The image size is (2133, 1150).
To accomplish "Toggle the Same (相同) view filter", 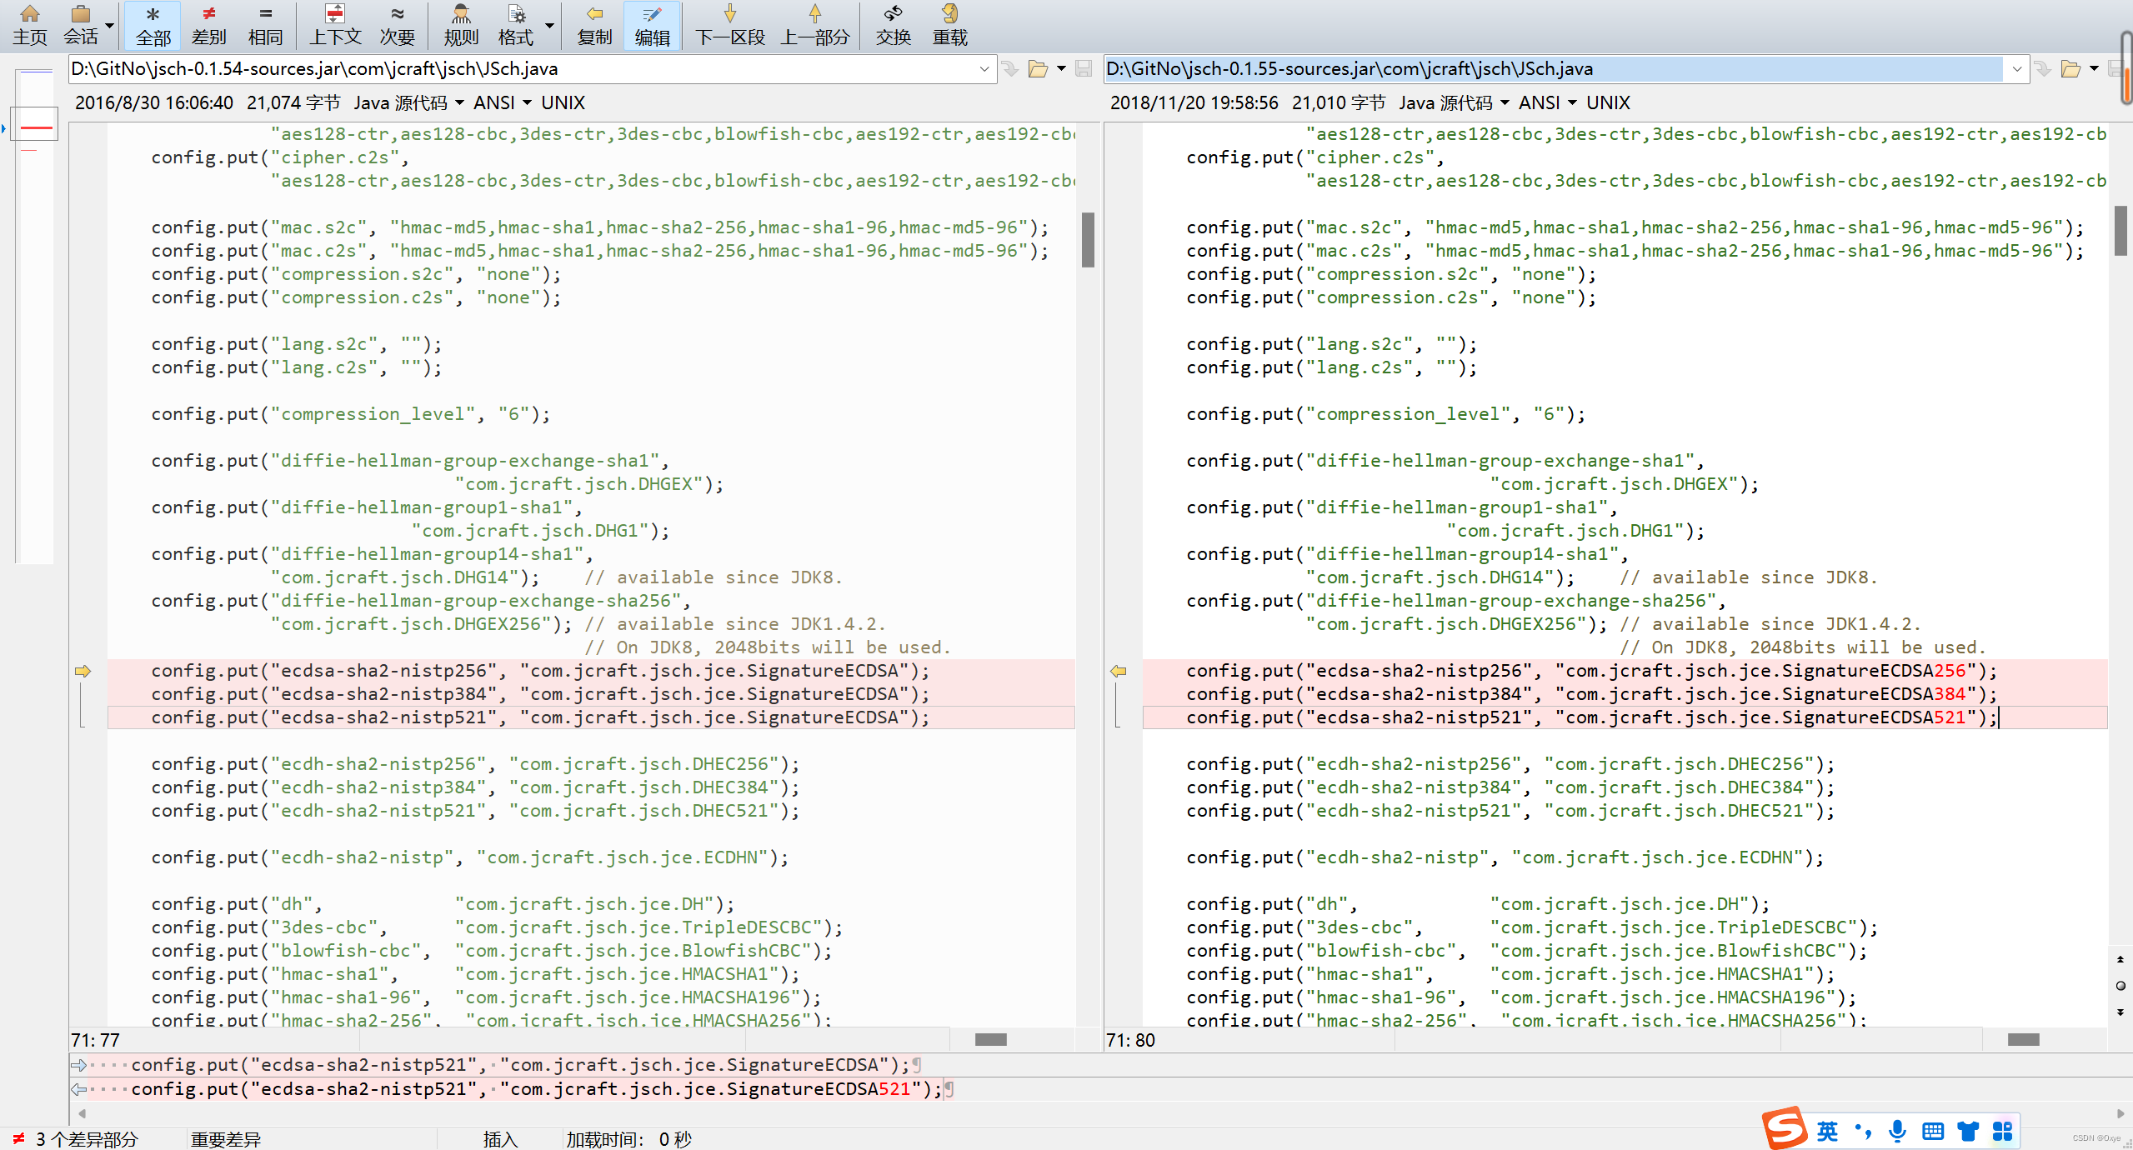I will 265,24.
